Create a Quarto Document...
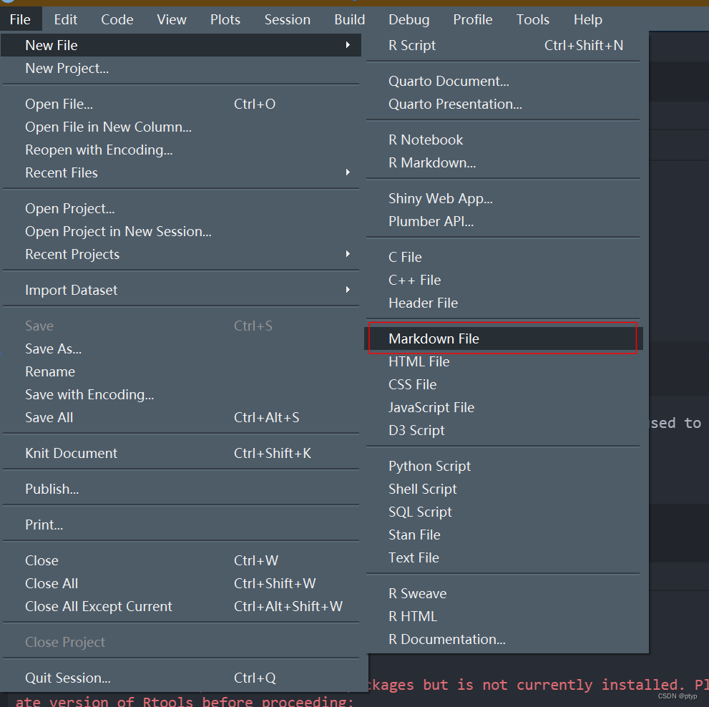 (x=503, y=81)
